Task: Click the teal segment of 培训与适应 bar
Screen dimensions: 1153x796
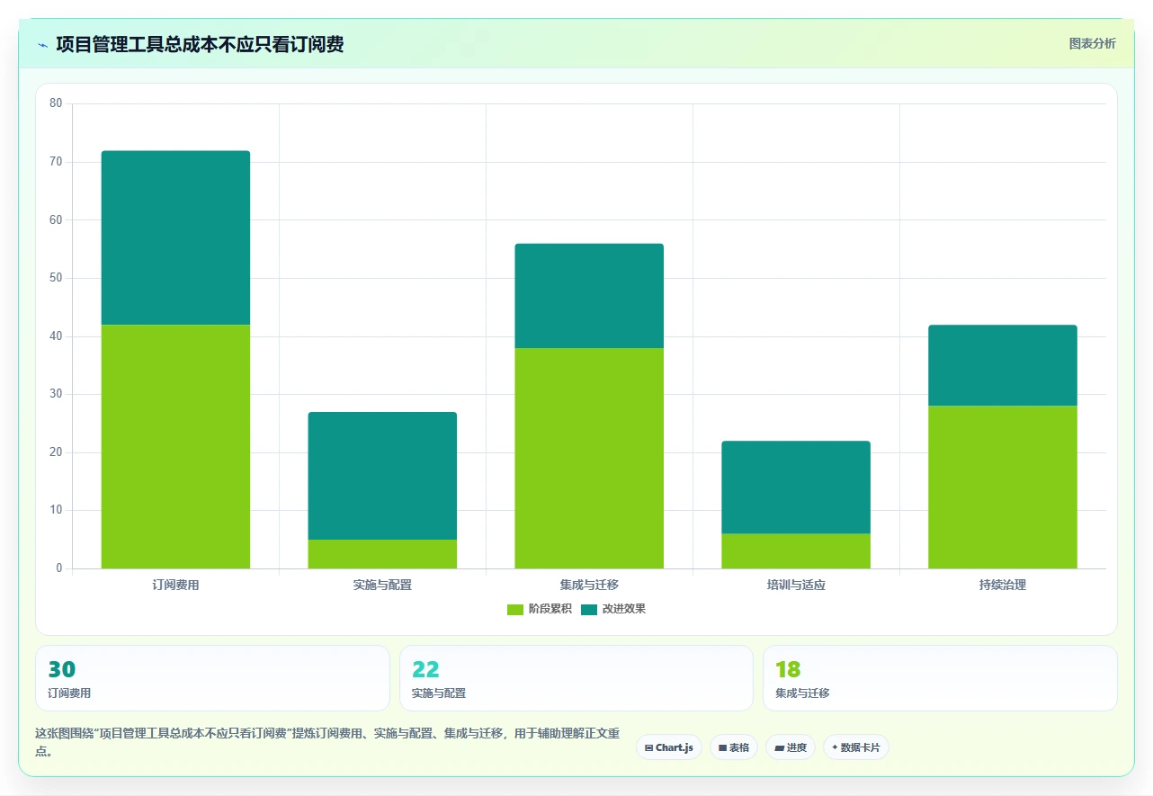Action: (796, 487)
